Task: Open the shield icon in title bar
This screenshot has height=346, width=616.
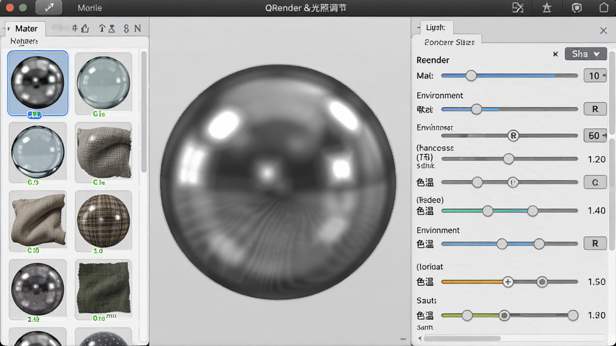Action: click(x=576, y=7)
